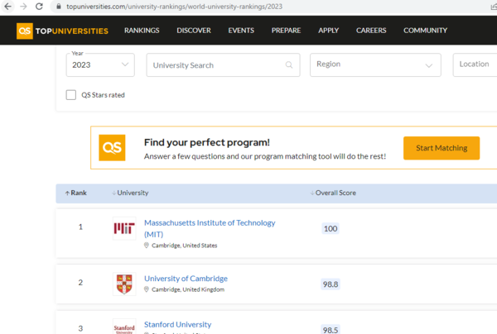The width and height of the screenshot is (497, 334).
Task: Click the QS TopUniversities logo
Action: coord(62,31)
